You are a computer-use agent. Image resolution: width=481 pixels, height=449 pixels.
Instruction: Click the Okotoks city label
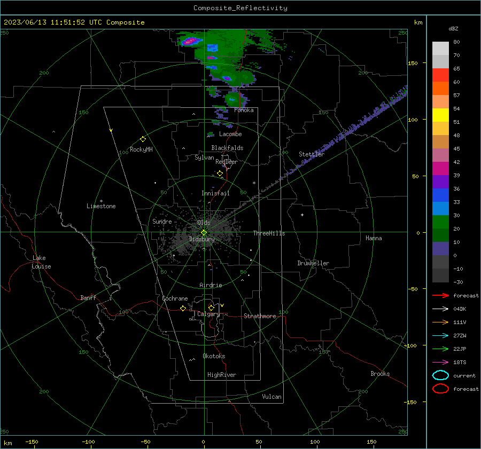point(214,356)
